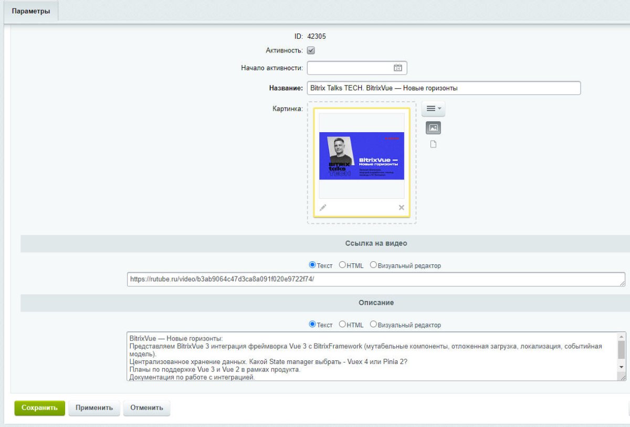Image resolution: width=630 pixels, height=427 pixels.
Task: Open the calendar picker for Начало активности
Action: [398, 68]
